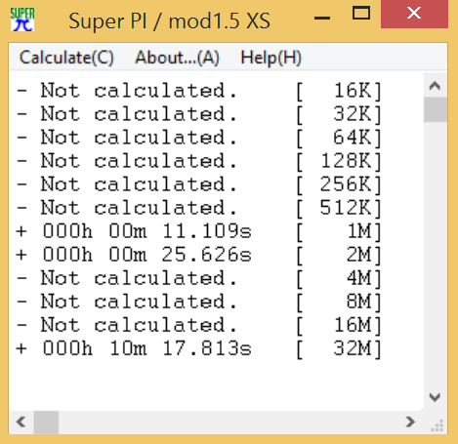Open the Help(H) menu
Screen dimensions: 458x444
[x=271, y=58]
